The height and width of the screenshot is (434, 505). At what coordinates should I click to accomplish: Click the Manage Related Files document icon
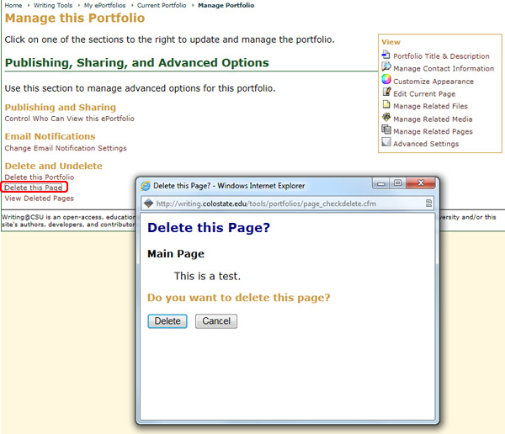pyautogui.click(x=386, y=104)
